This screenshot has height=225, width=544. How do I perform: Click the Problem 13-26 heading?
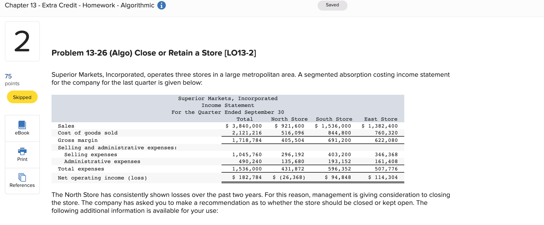(154, 53)
